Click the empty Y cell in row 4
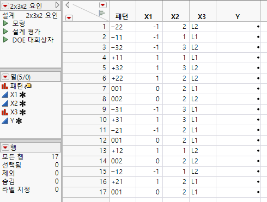This screenshot has width=267, height=202. tap(238, 58)
